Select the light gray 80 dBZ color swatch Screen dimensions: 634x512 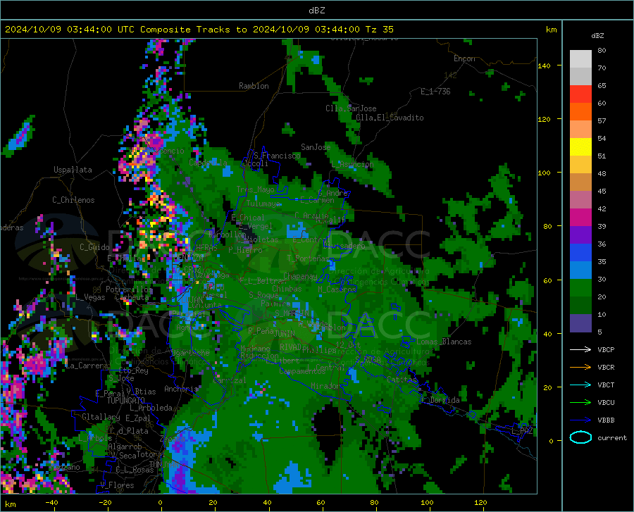[580, 58]
